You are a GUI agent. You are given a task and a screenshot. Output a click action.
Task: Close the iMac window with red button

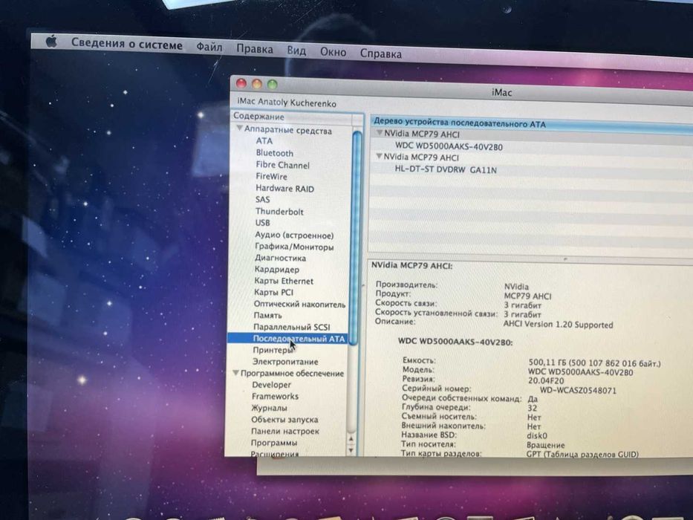pyautogui.click(x=241, y=83)
